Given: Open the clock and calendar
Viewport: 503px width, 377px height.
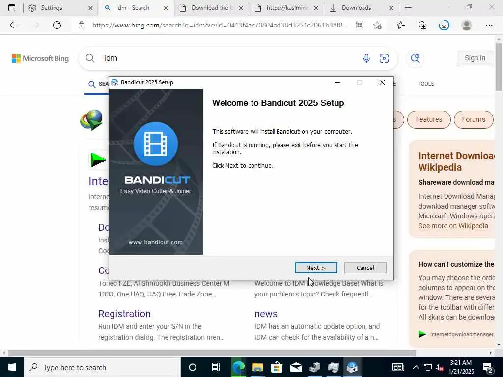Looking at the screenshot, I should (x=461, y=367).
